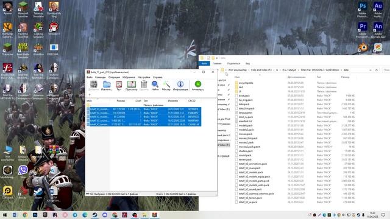Select totalf_V2_main.pack in the Explorer list
This screenshot has width=390, height=219.
[249, 168]
